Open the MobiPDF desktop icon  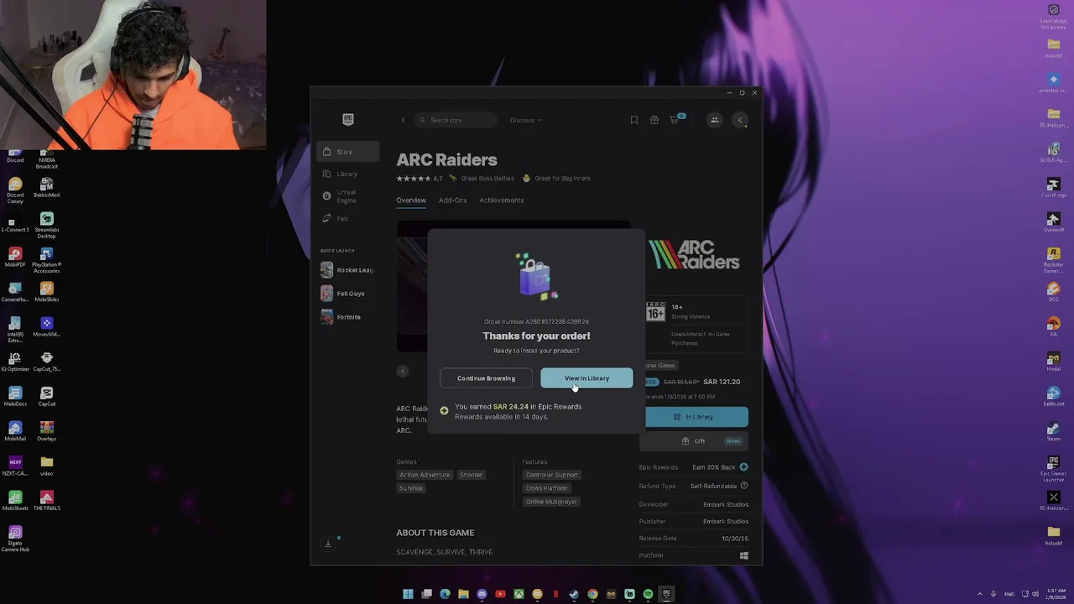pos(15,258)
